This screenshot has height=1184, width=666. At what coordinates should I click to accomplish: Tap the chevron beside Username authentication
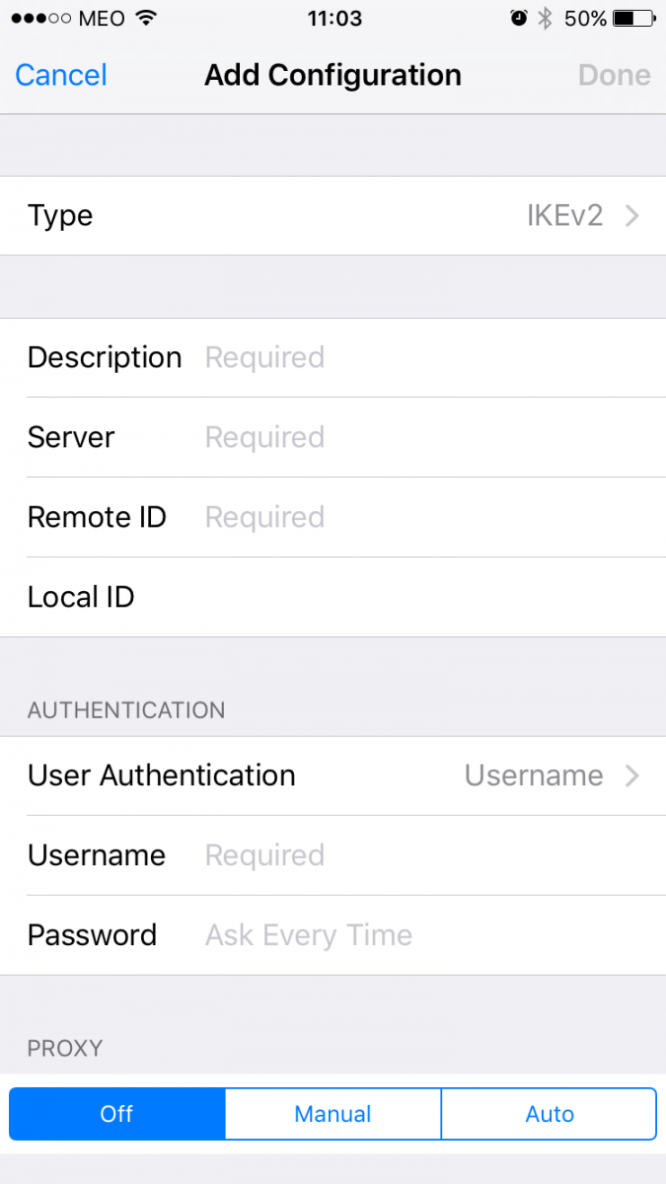point(632,776)
